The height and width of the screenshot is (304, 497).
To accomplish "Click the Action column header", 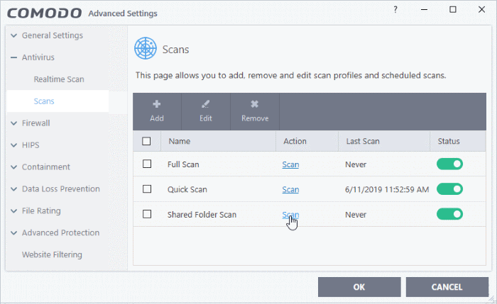I will (x=307, y=141).
